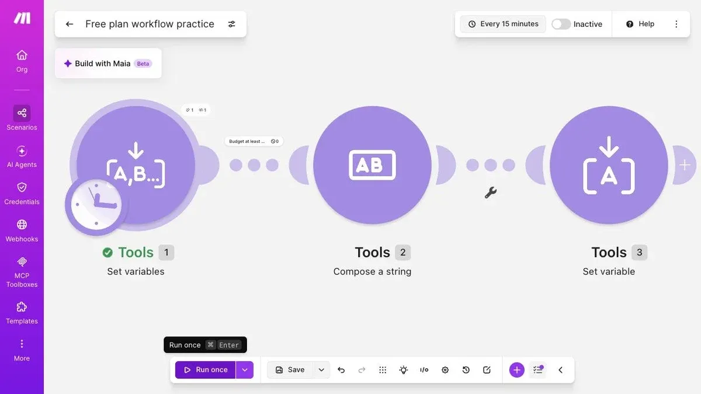Toggle the scenario Inactive switch
Viewport: 701px width, 394px height.
(x=561, y=24)
